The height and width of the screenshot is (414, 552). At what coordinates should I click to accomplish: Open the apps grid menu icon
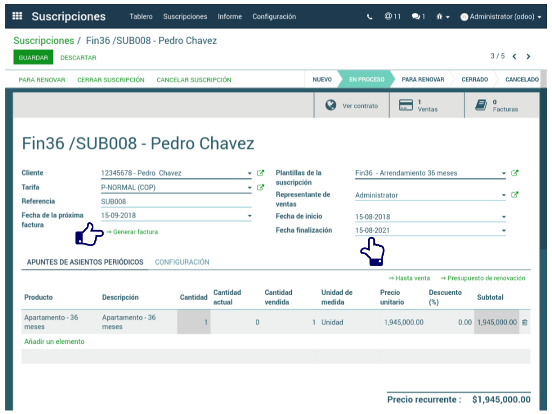click(17, 16)
